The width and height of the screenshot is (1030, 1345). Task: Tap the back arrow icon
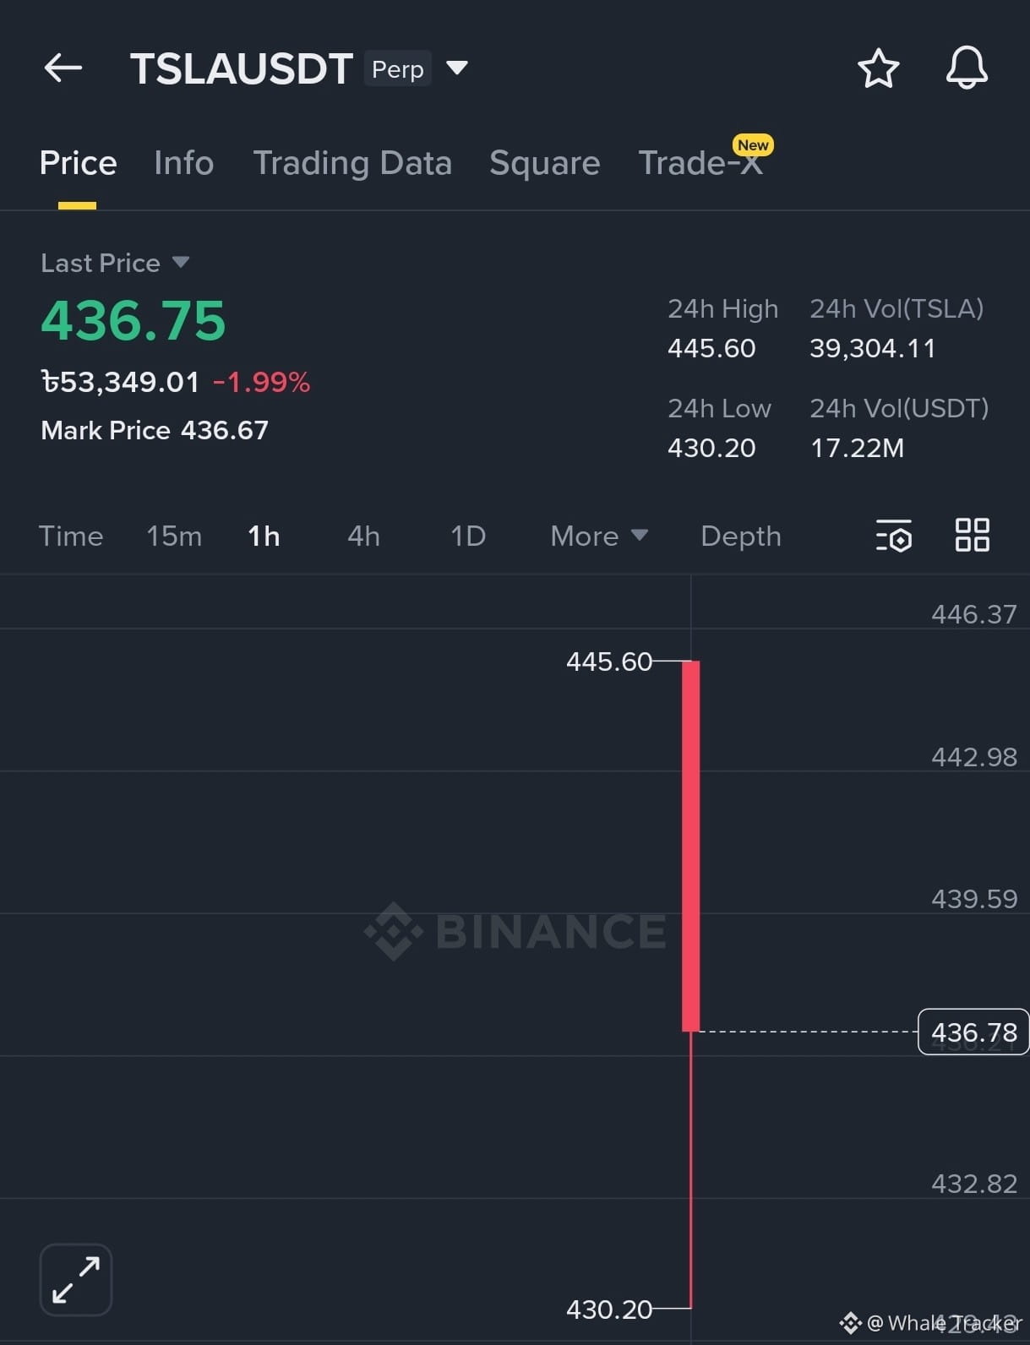[x=63, y=68]
